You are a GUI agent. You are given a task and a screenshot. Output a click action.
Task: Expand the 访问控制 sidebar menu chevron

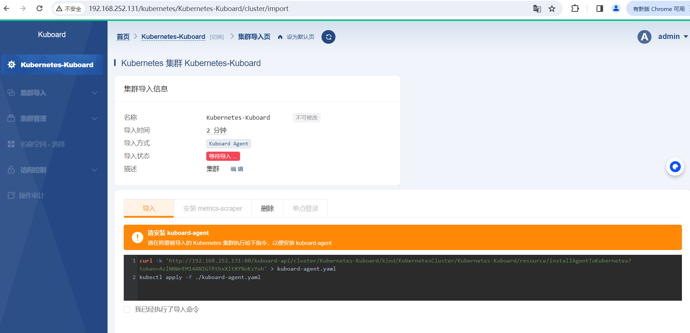tap(95, 170)
